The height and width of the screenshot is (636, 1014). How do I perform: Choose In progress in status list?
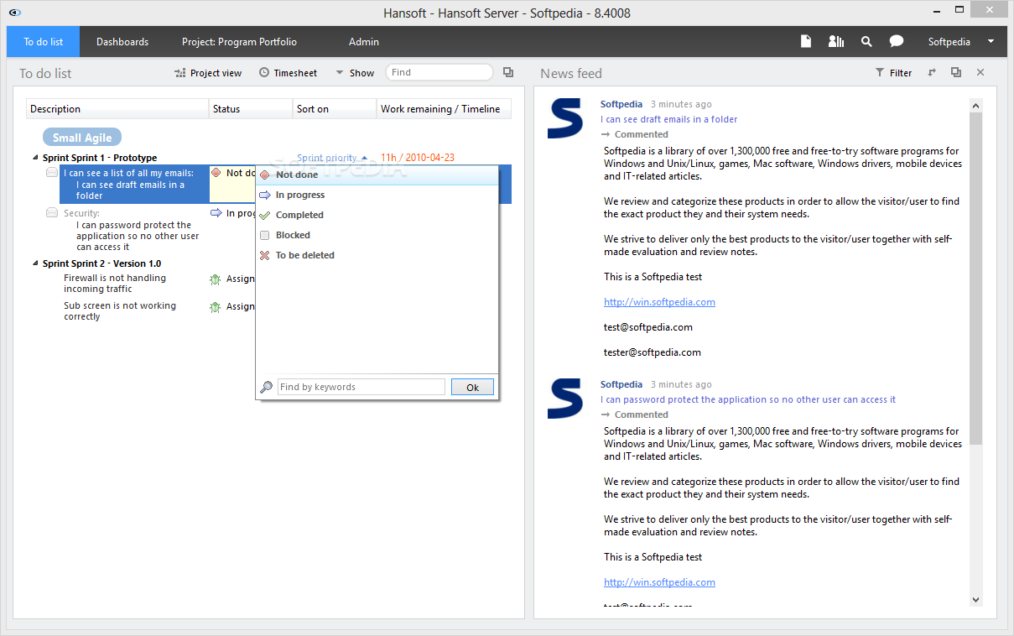(377, 195)
